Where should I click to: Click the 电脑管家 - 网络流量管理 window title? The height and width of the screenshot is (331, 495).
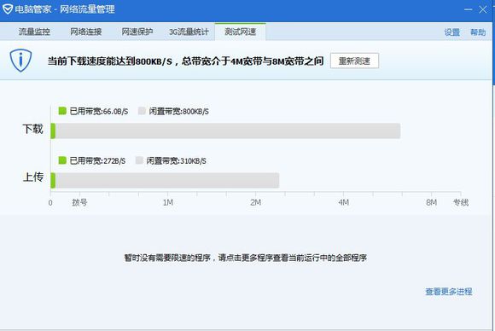tap(65, 9)
